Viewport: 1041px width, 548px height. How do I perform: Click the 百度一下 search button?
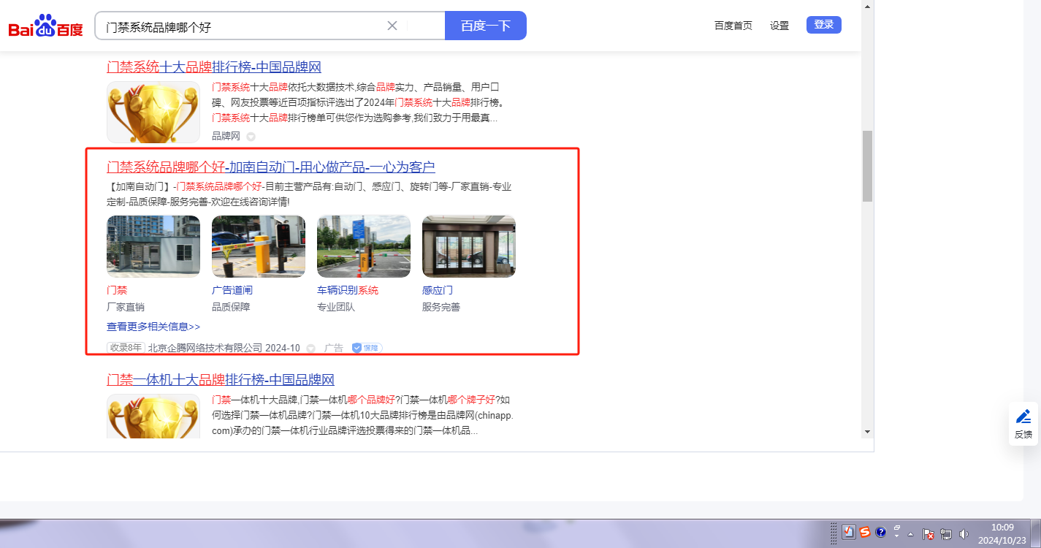point(485,26)
